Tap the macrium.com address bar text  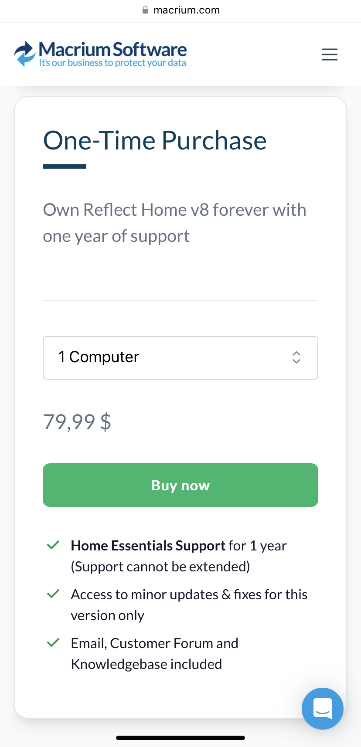[x=187, y=10]
